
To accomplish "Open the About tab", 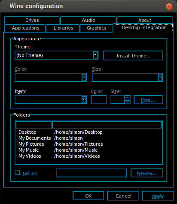I will [145, 20].
